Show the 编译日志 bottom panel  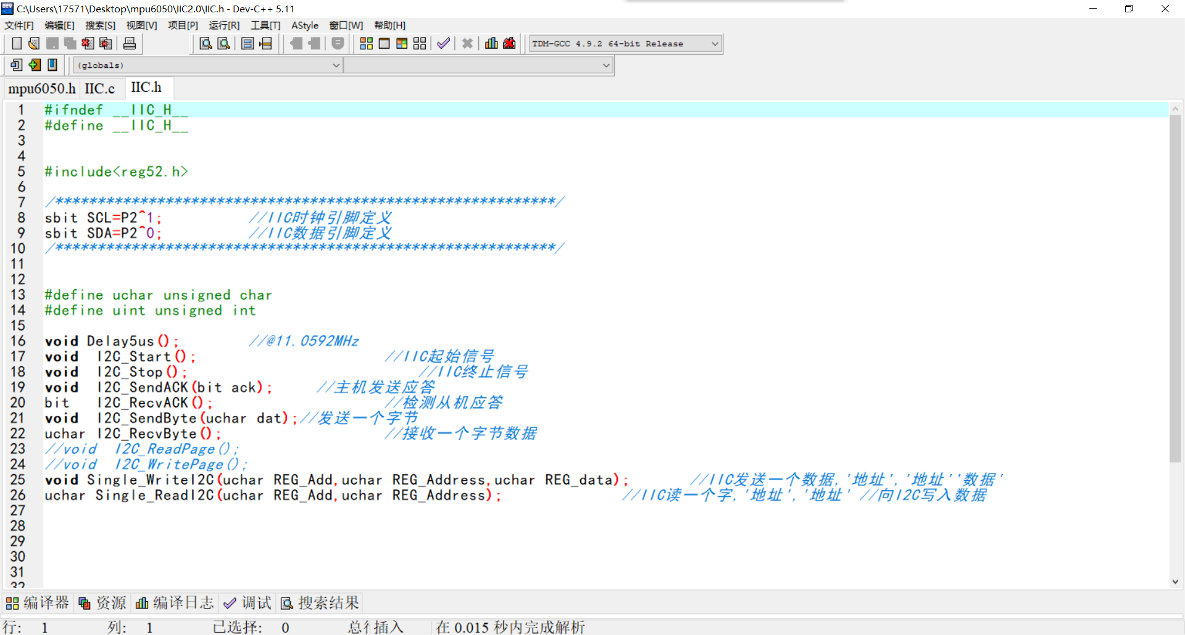[x=175, y=603]
